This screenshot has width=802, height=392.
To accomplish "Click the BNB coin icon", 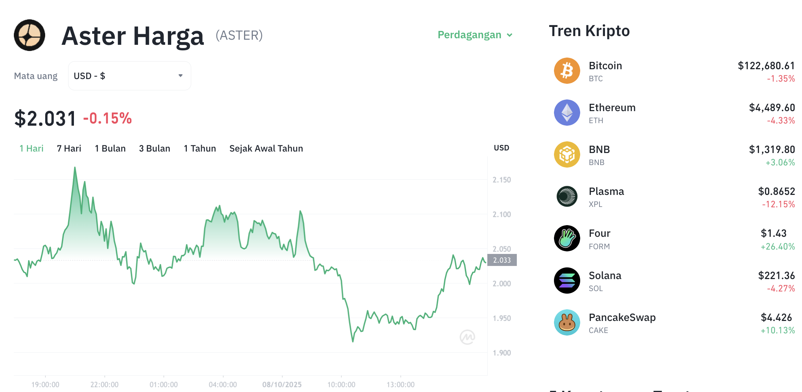I will point(567,154).
